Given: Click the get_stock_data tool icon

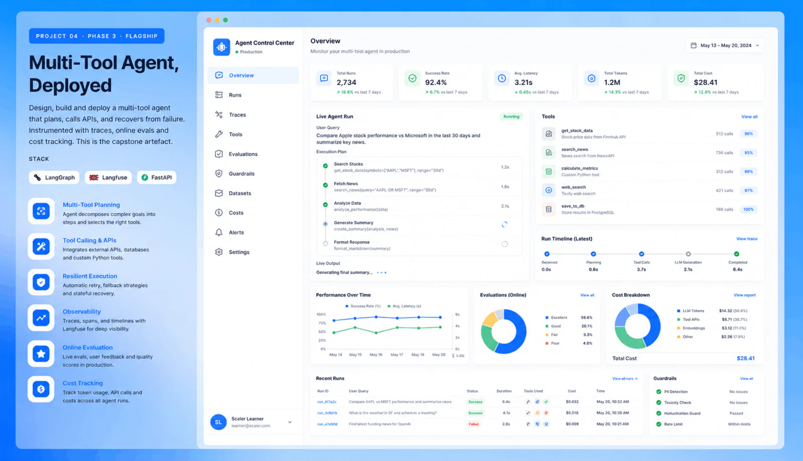Looking at the screenshot, I should 549,134.
